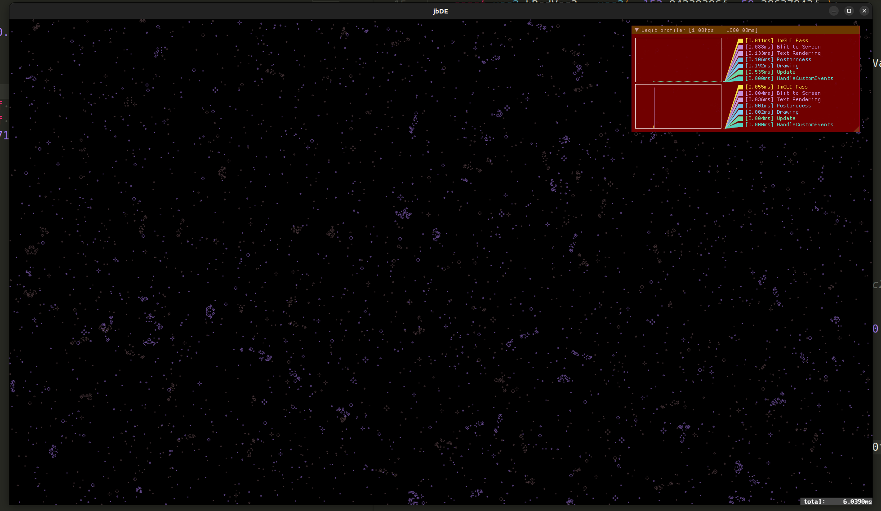Maximize the jbDE window
This screenshot has width=881, height=511.
coord(849,11)
